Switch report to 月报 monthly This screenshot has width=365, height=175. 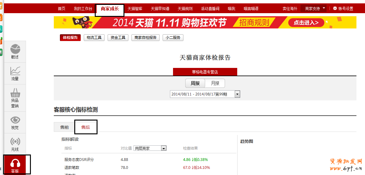point(215,83)
